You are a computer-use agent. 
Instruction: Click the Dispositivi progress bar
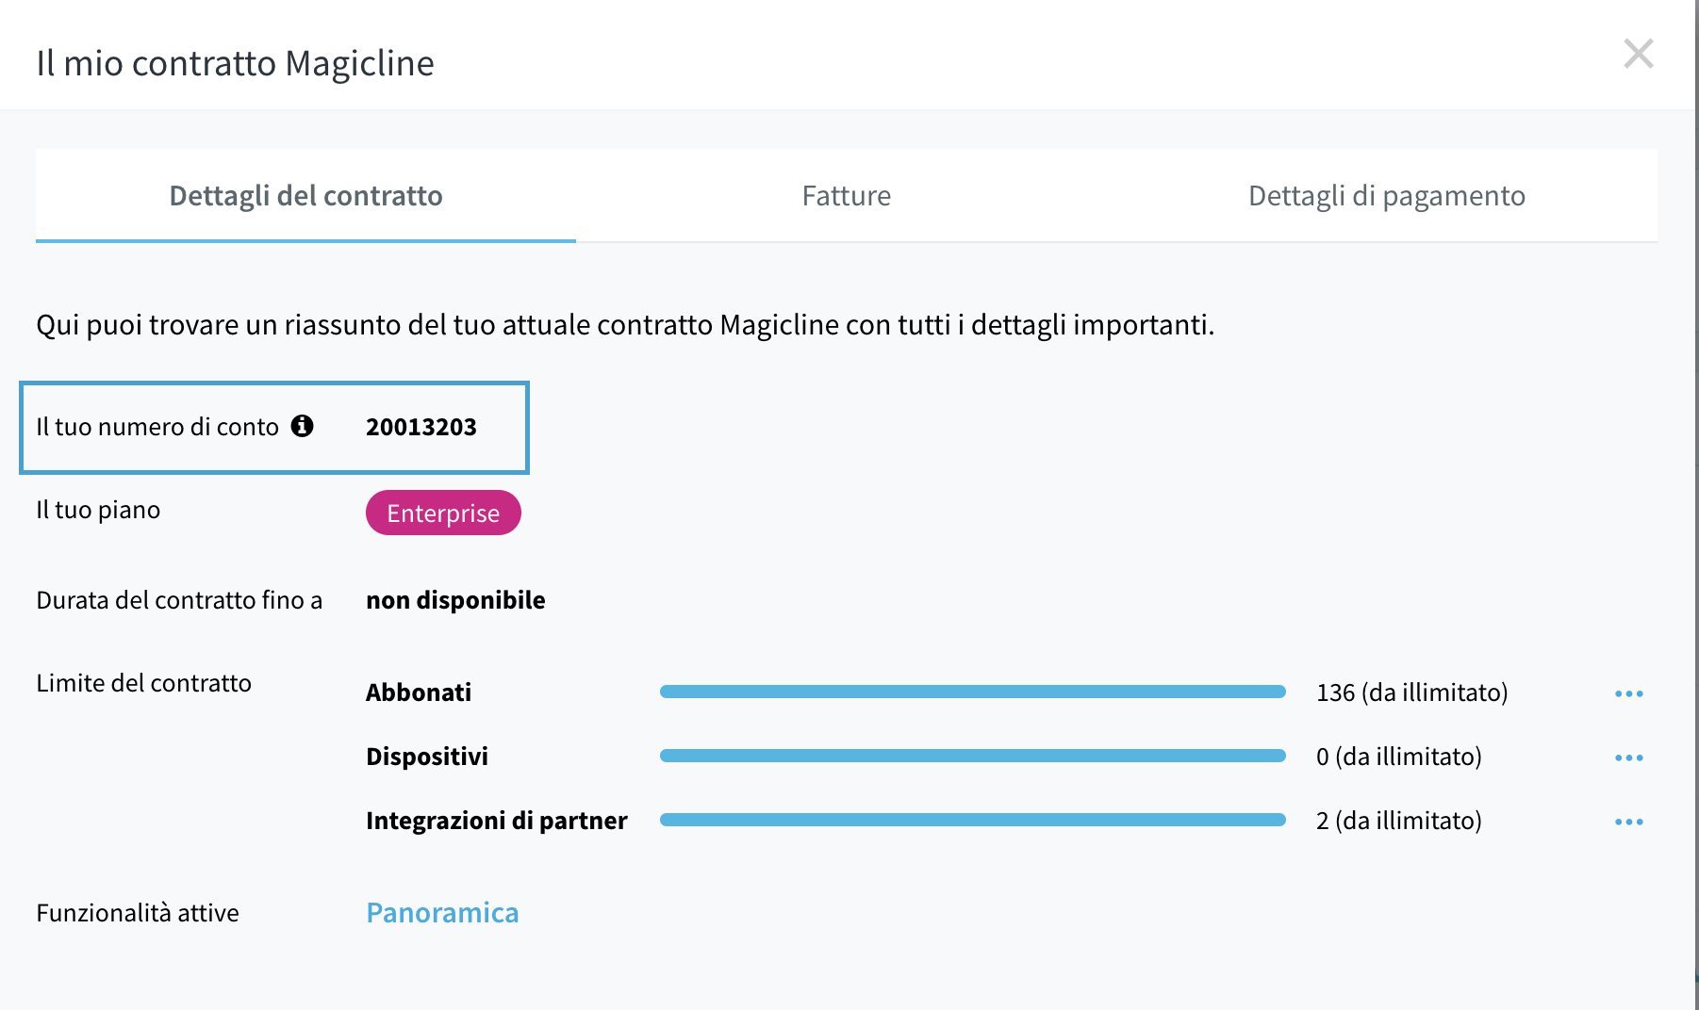click(973, 756)
